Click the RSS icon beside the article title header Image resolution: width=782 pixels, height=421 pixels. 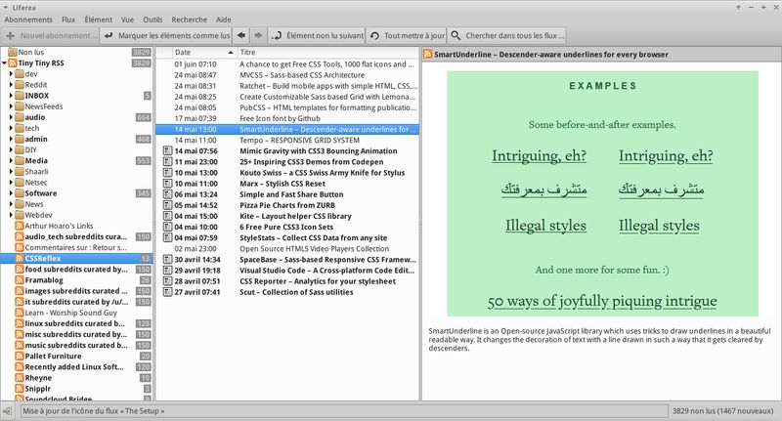coord(427,55)
